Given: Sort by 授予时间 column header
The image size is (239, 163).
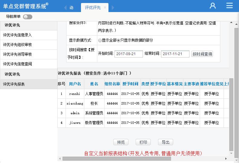Looking at the screenshot, I should 130,84.
